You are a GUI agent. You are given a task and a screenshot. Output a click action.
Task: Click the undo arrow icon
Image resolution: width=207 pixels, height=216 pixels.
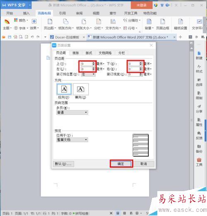(x=32, y=37)
